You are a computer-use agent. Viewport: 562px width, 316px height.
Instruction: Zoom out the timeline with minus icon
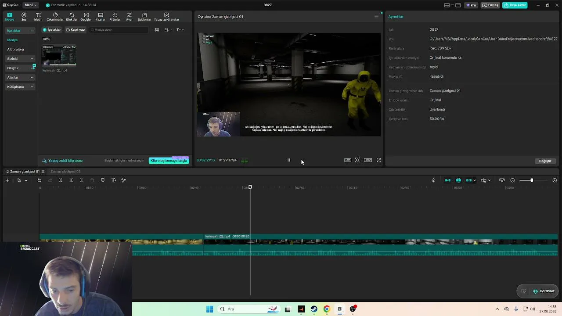pyautogui.click(x=512, y=180)
